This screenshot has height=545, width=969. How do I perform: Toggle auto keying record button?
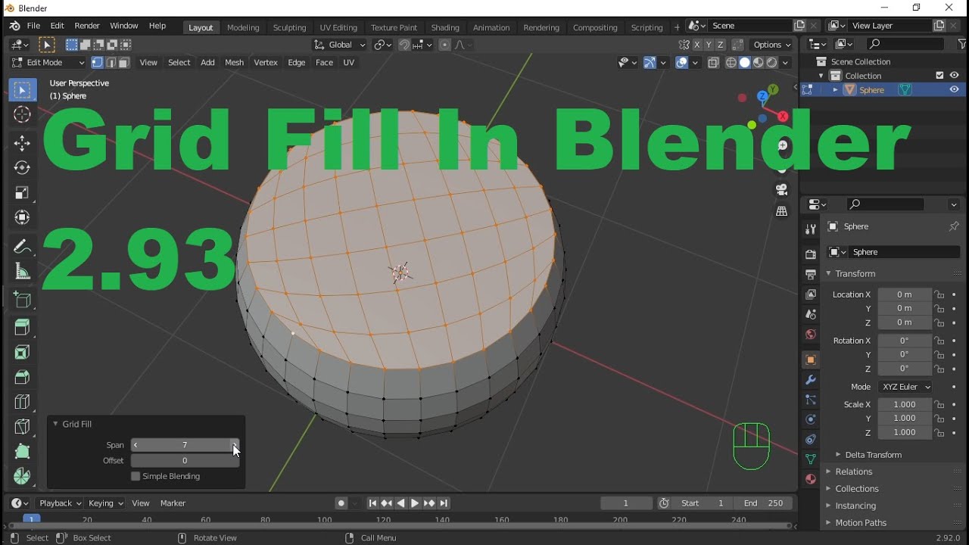pos(341,503)
